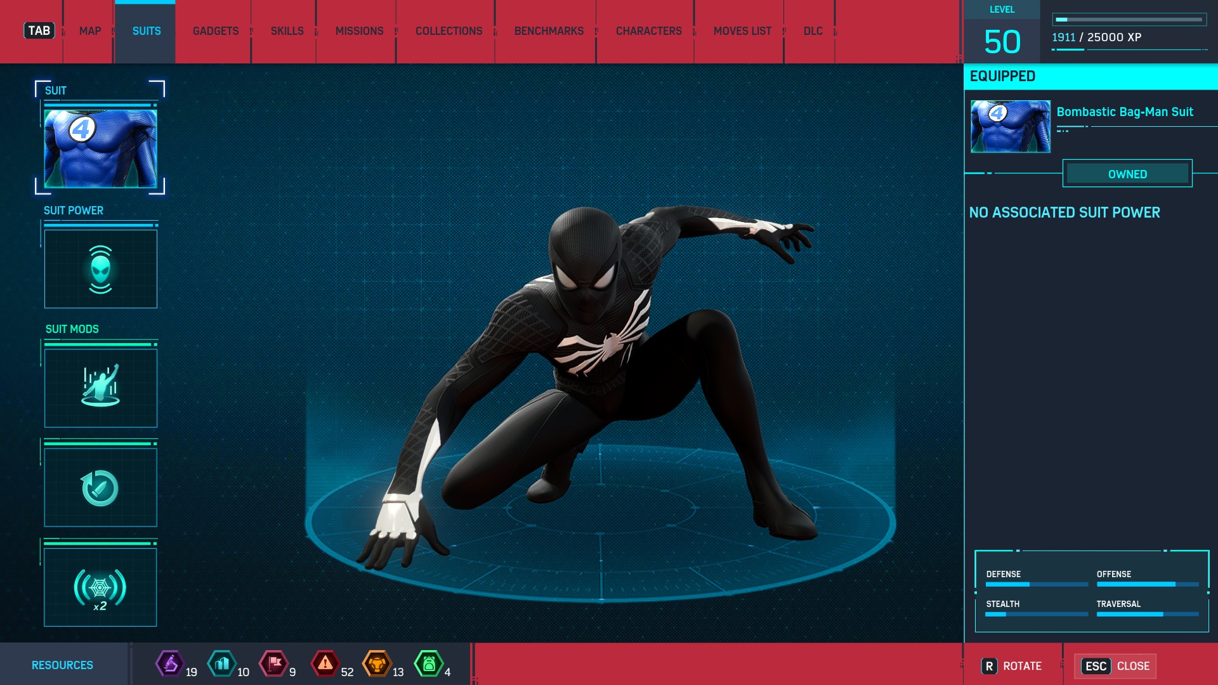The image size is (1218, 685).
Task: Click the crime token warning icon
Action: [x=325, y=664]
